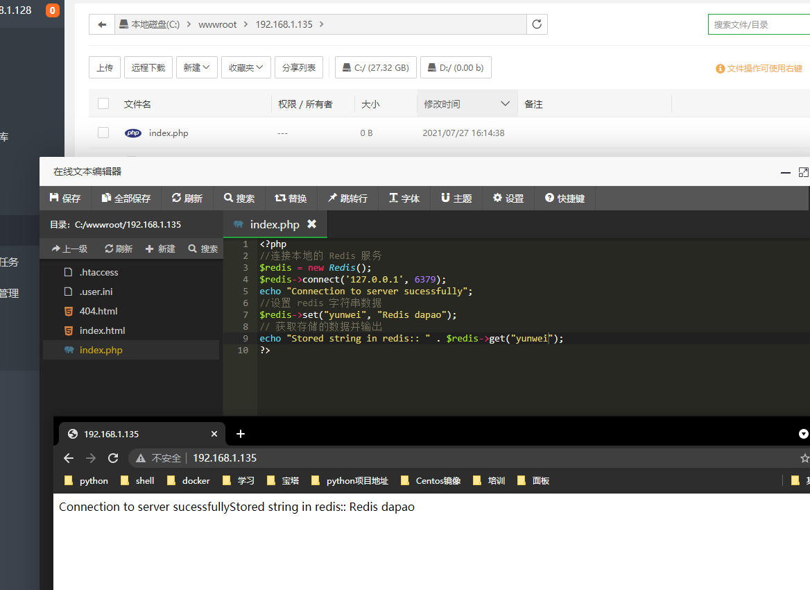Refresh the editor file tree sidebar

[119, 248]
